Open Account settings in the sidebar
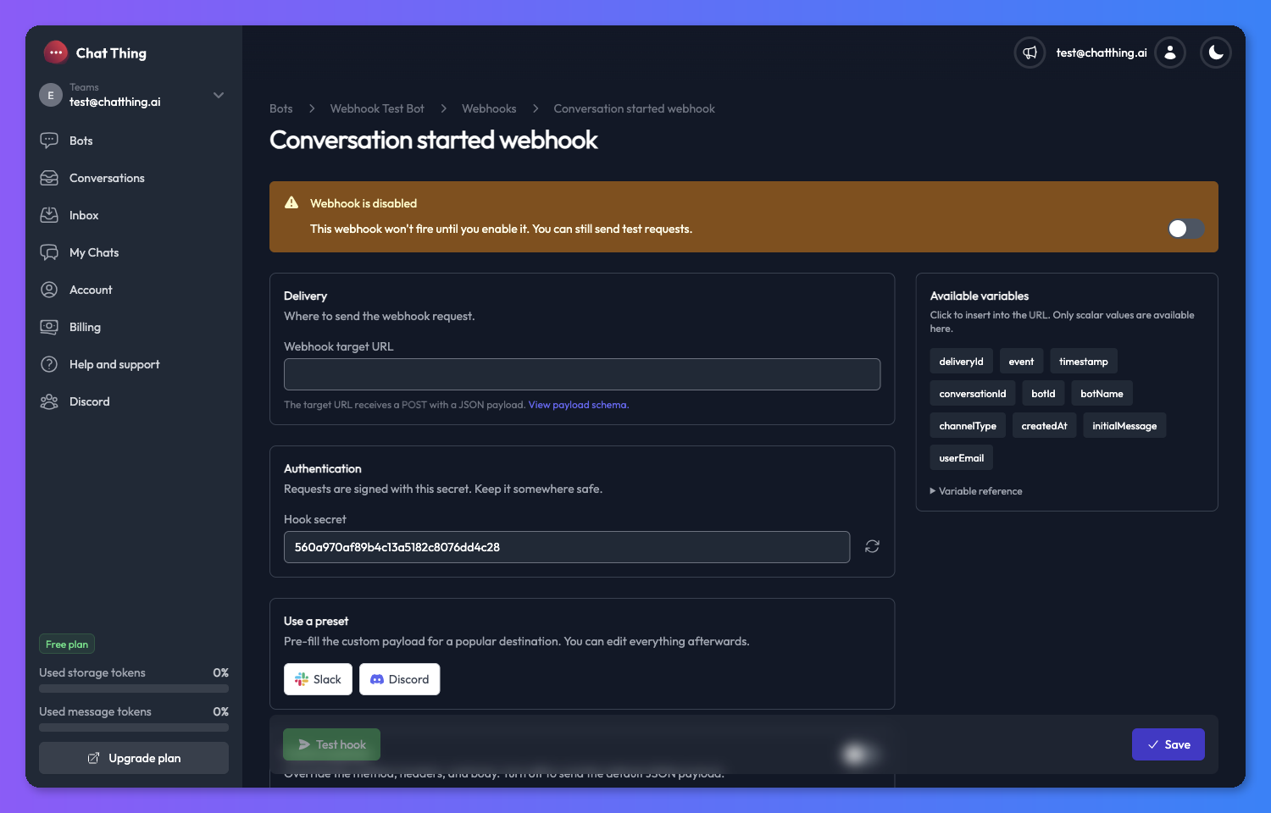The image size is (1271, 813). tap(134, 290)
